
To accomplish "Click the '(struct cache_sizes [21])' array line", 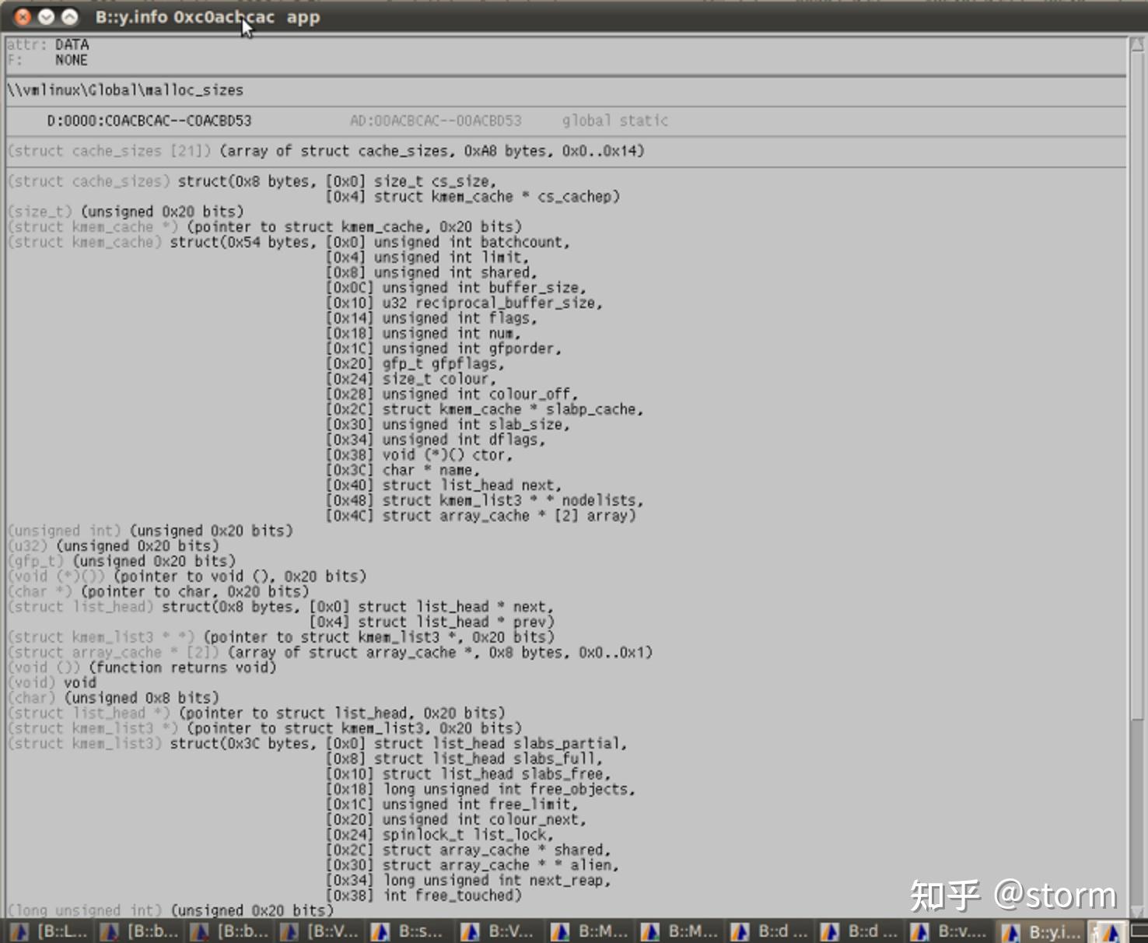I will pos(326,151).
